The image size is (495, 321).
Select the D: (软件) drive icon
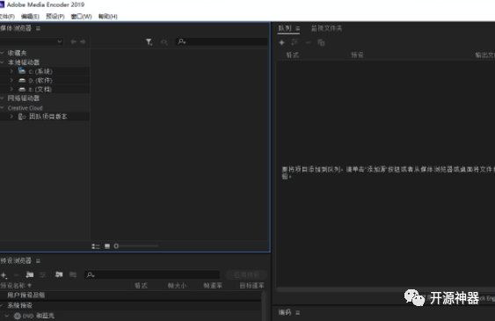(x=22, y=80)
